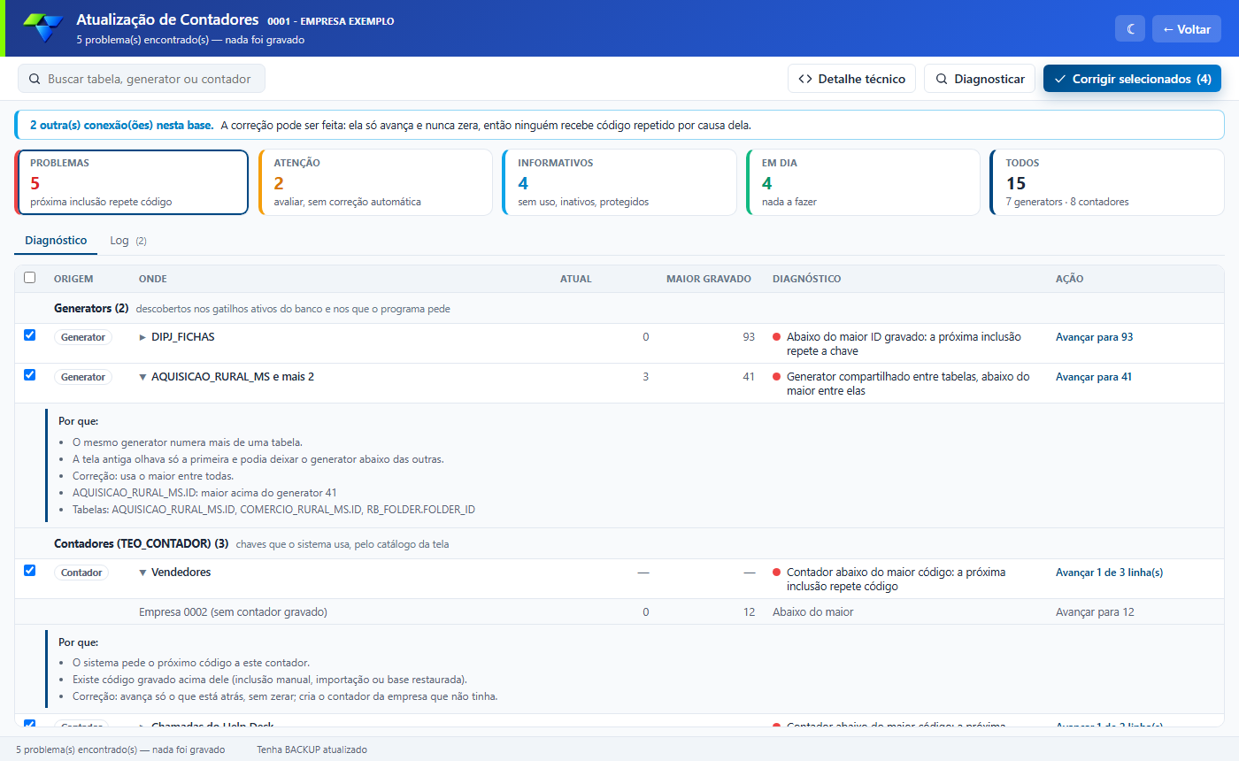Screen dimensions: 1239x761
Task: Open the Log tab
Action: click(x=128, y=241)
